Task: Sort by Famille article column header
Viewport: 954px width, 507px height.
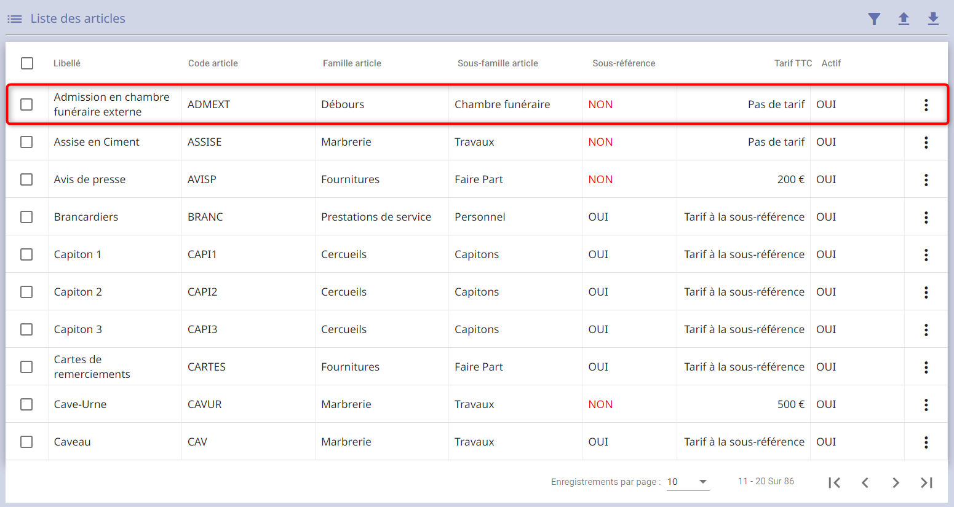Action: click(x=352, y=63)
